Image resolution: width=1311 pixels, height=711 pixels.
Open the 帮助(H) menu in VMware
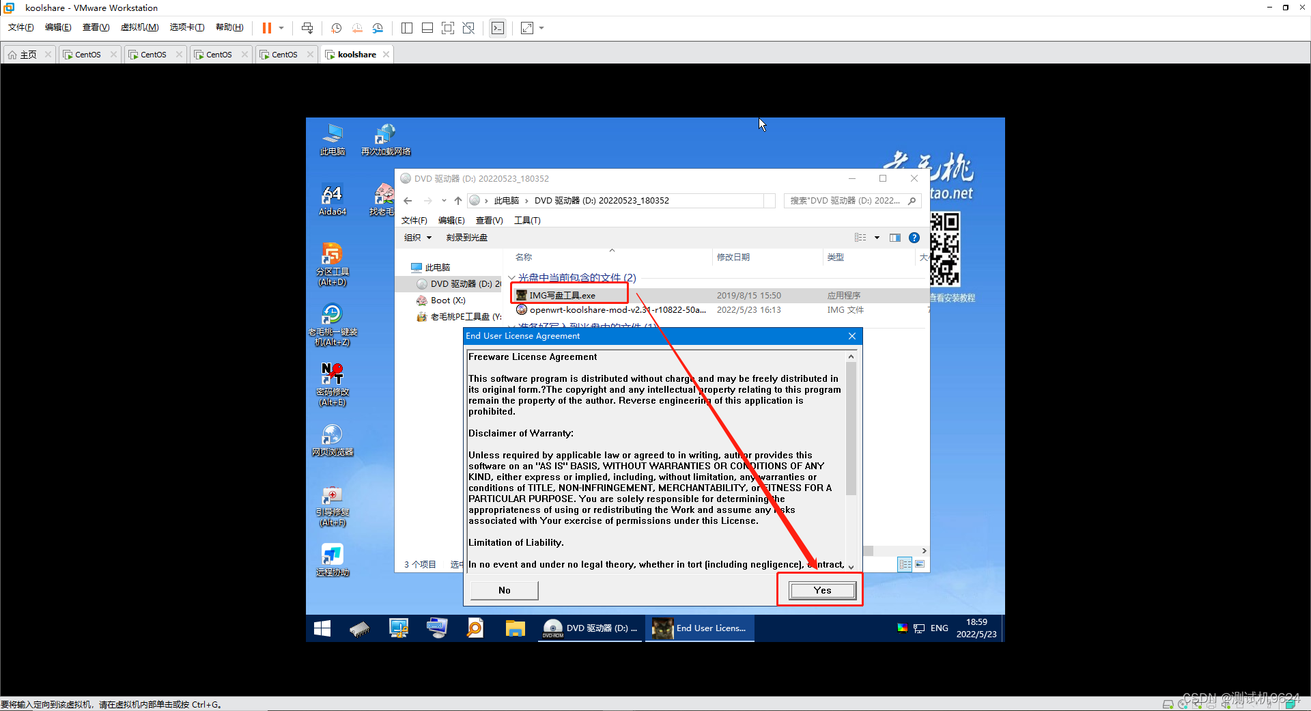tap(229, 27)
